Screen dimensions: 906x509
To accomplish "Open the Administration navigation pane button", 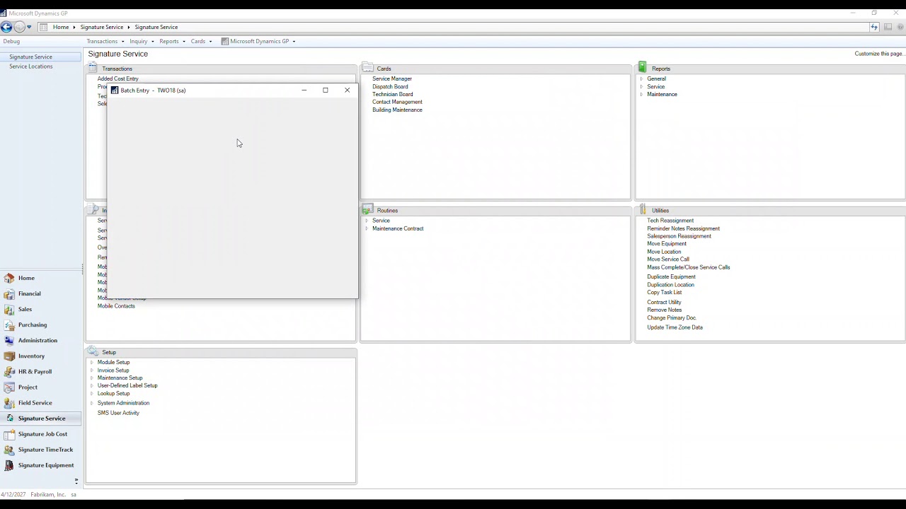I will click(41, 340).
